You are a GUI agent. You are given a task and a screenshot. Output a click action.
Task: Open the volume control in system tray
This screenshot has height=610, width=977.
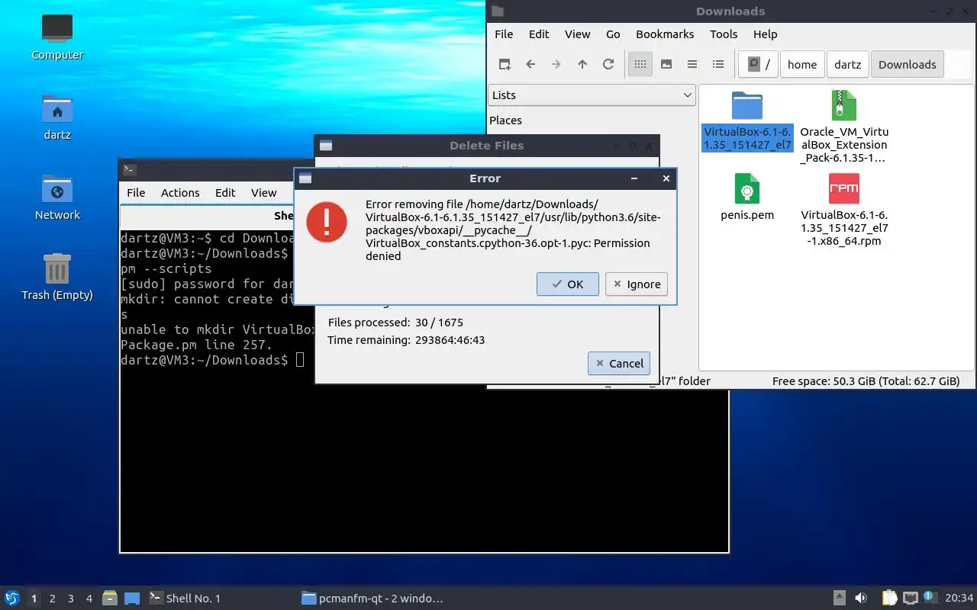[860, 598]
